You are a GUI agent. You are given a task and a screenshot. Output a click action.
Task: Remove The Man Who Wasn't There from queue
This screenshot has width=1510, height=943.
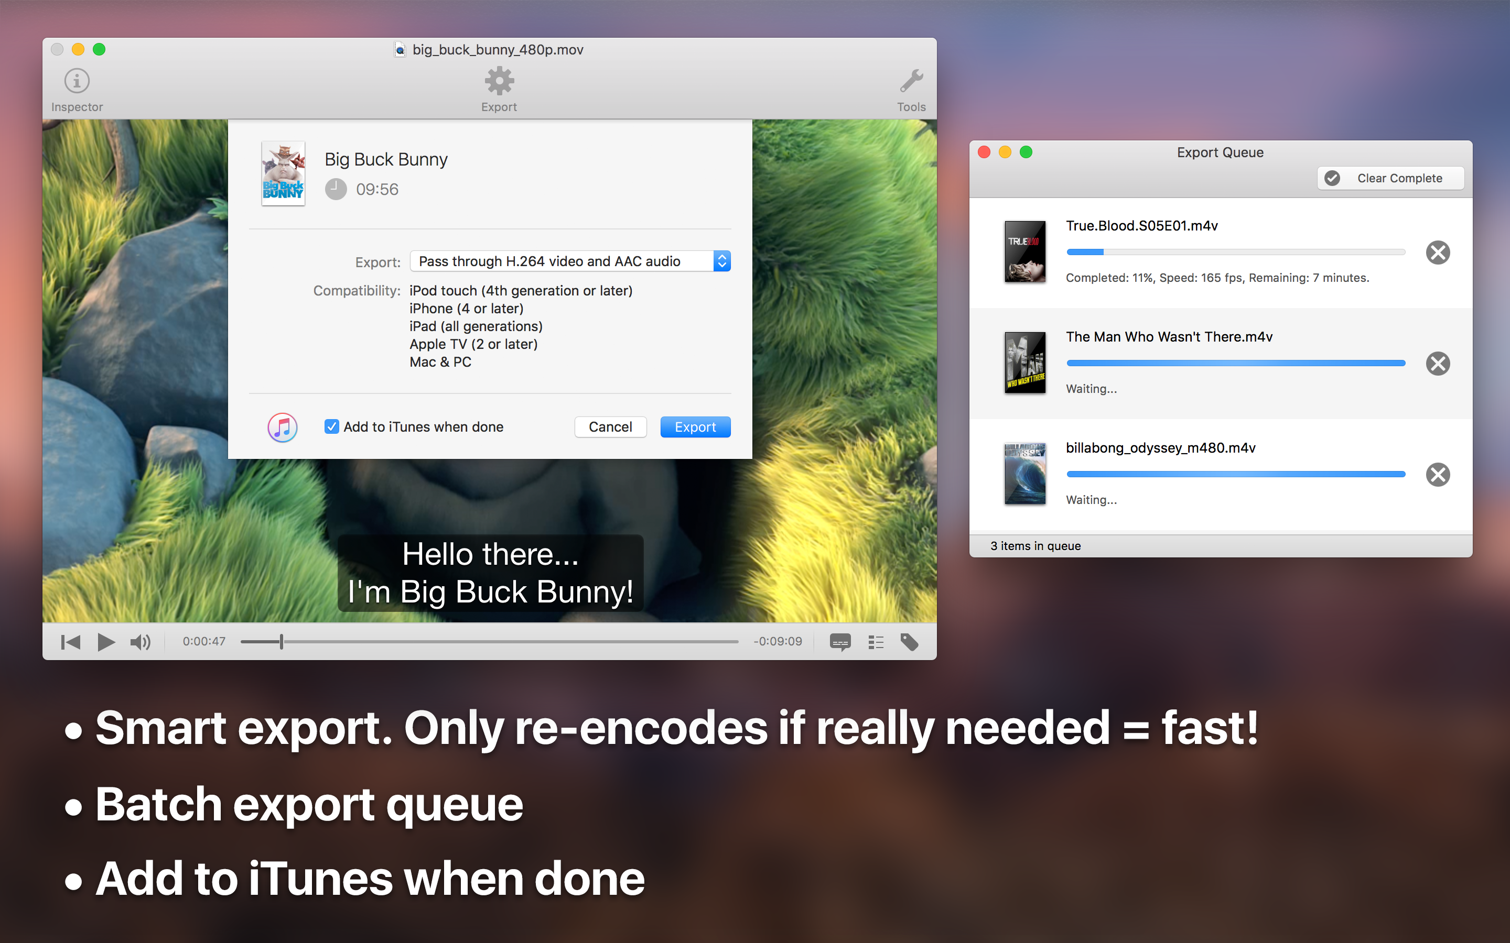pyautogui.click(x=1438, y=364)
